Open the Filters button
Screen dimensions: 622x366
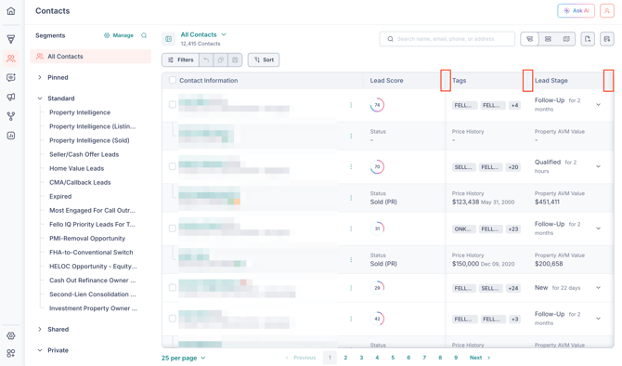point(180,60)
